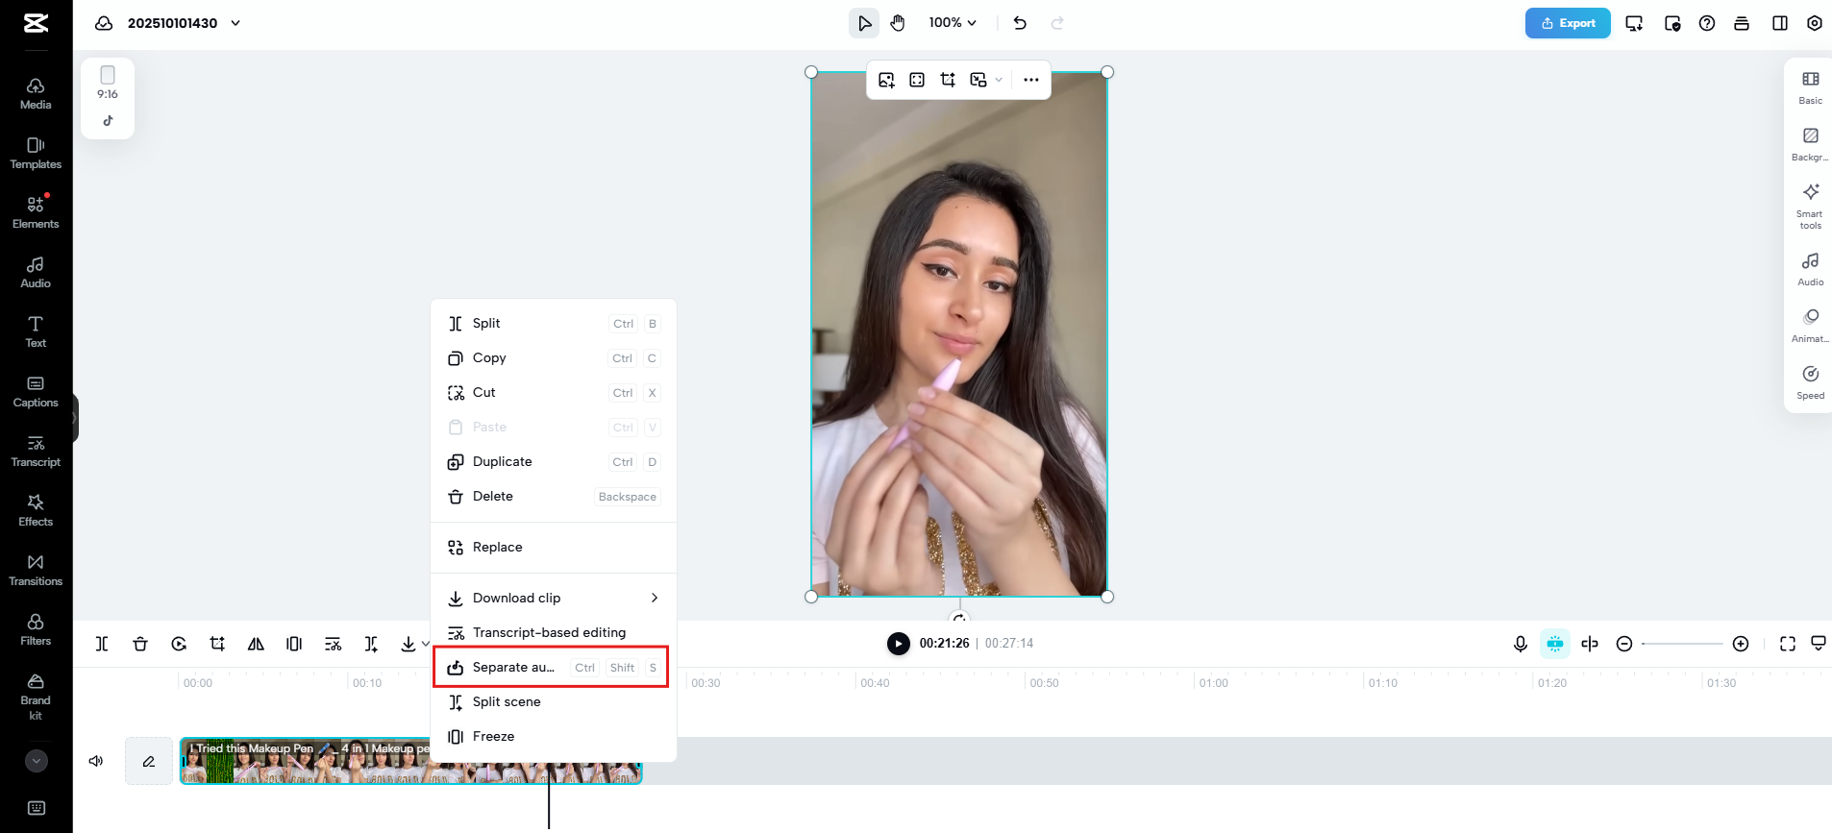Open the Elements panel
Image resolution: width=1832 pixels, height=833 pixels.
(36, 213)
